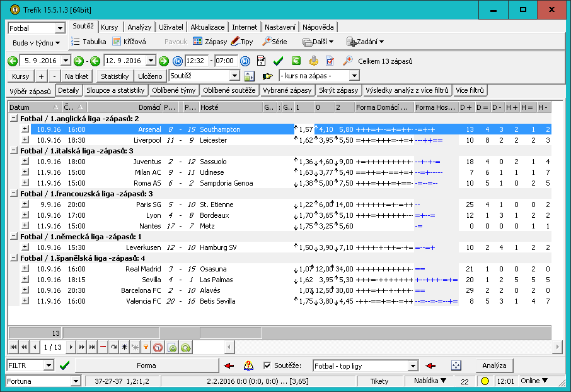Image resolution: width=571 pixels, height=392 pixels.
Task: Step start date 5.9.2016 back with green arrow
Action: coord(13,61)
